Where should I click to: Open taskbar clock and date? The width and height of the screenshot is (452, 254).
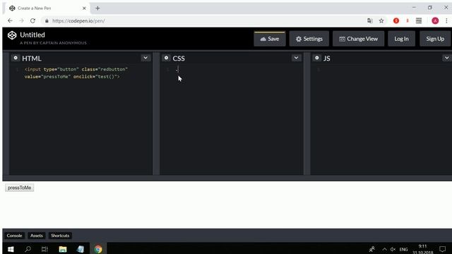point(422,249)
